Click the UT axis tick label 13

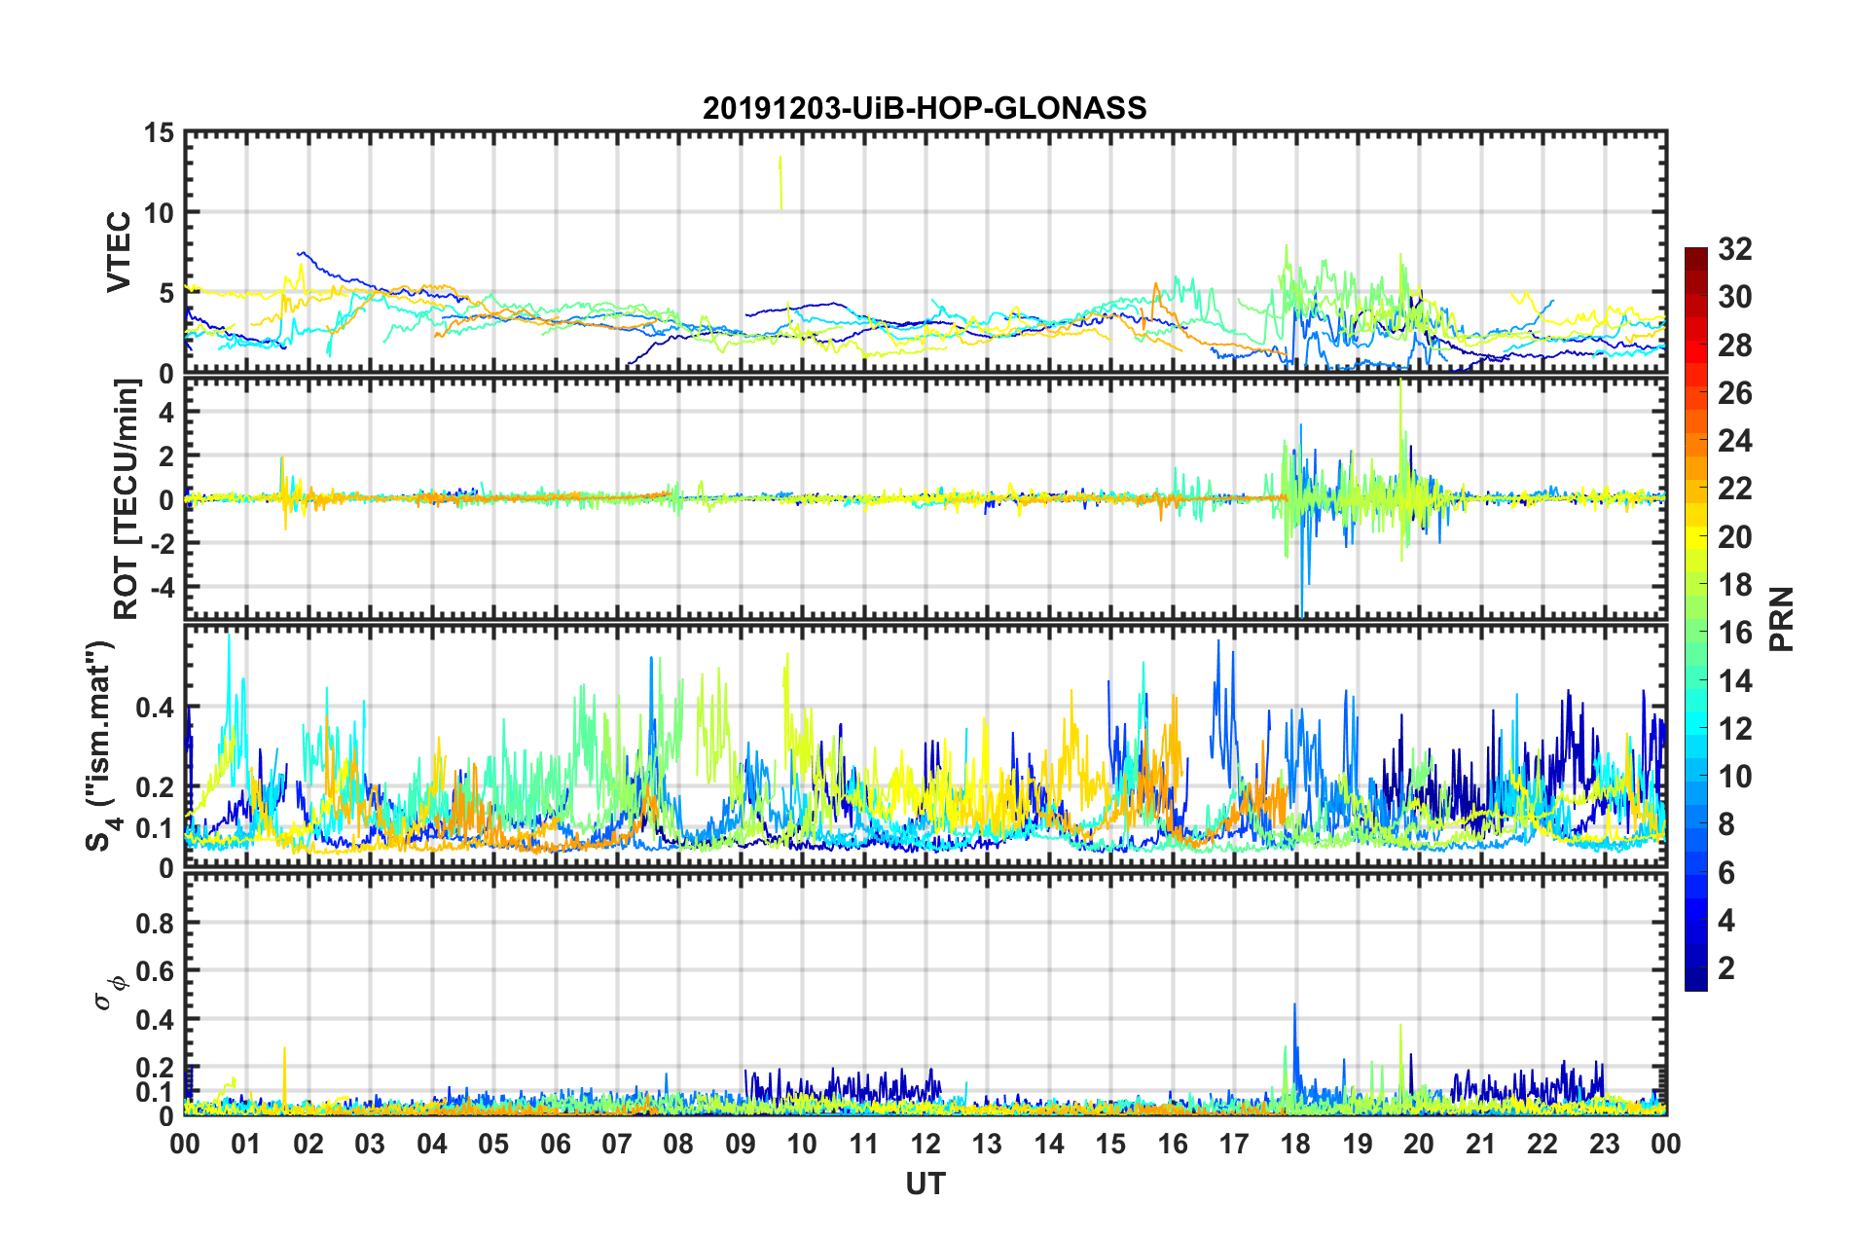pyautogui.click(x=987, y=1144)
